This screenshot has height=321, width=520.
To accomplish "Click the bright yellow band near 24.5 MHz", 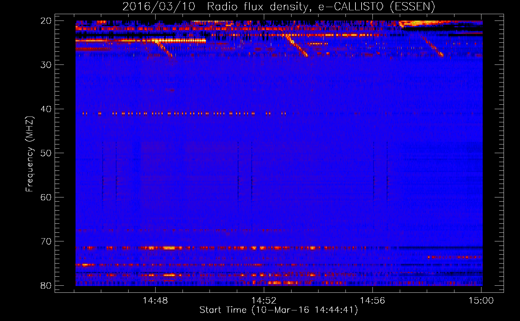I will [x=180, y=40].
